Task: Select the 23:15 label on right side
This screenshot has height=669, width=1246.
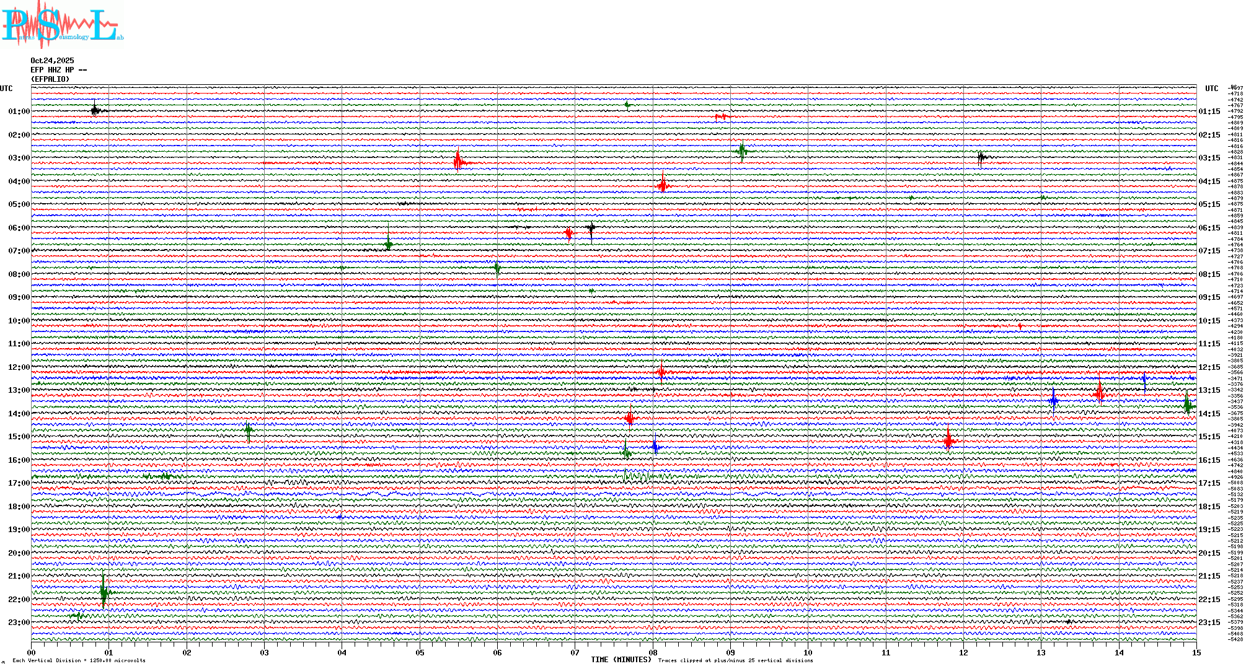Action: (1209, 623)
